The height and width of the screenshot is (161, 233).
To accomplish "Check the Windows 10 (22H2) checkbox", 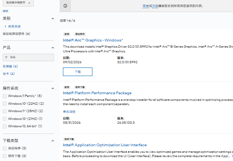I will click(5, 104).
